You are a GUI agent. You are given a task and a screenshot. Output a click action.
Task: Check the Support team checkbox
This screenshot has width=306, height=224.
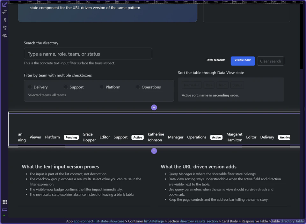pos(66,87)
